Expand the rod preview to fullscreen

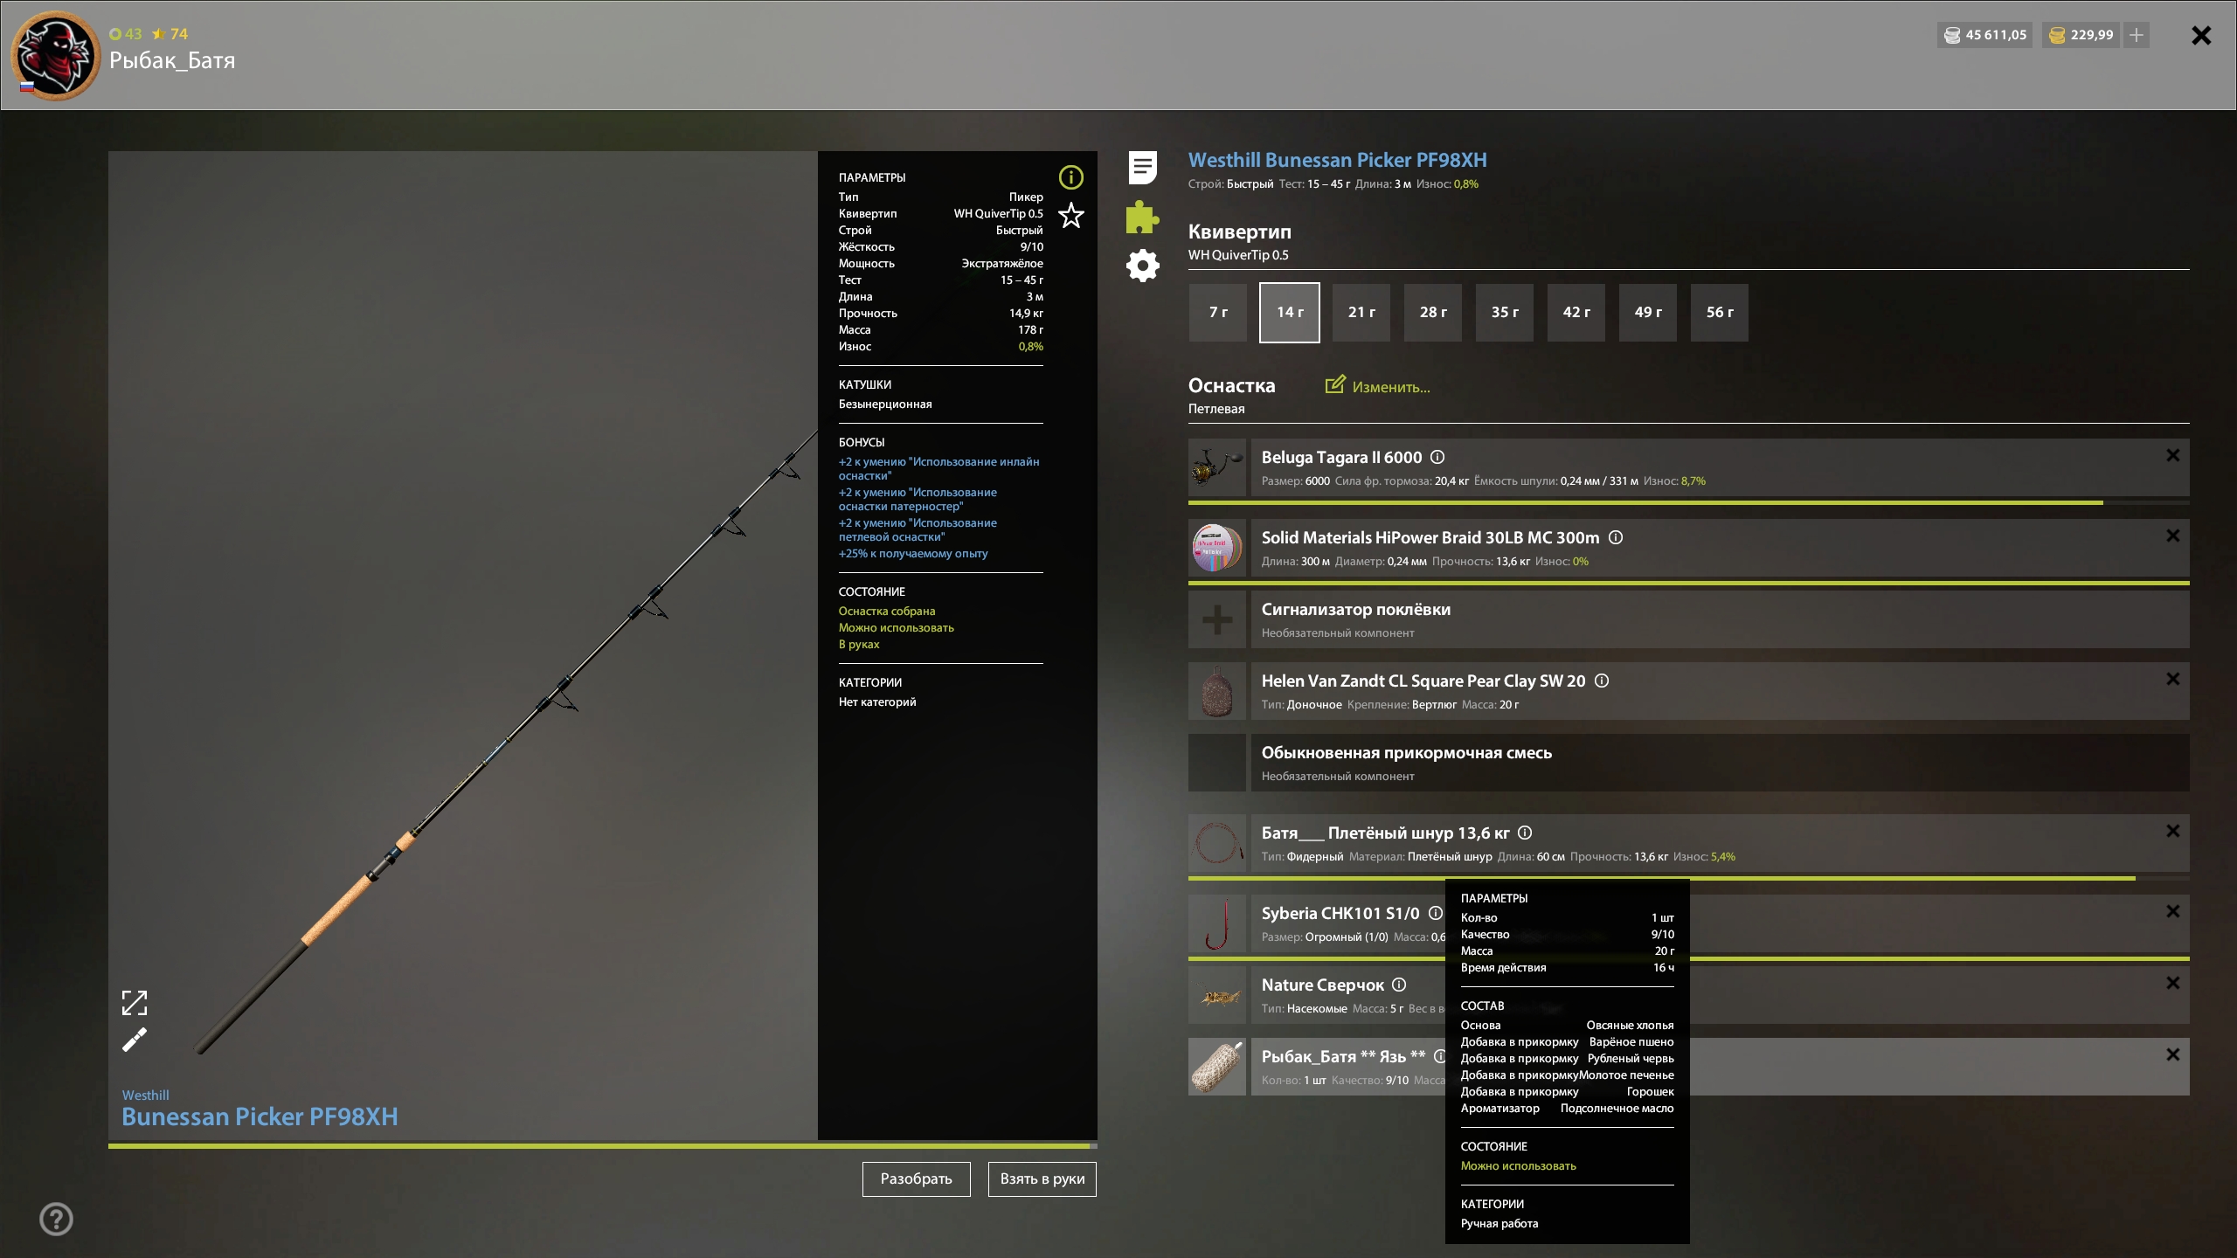coord(135,1003)
